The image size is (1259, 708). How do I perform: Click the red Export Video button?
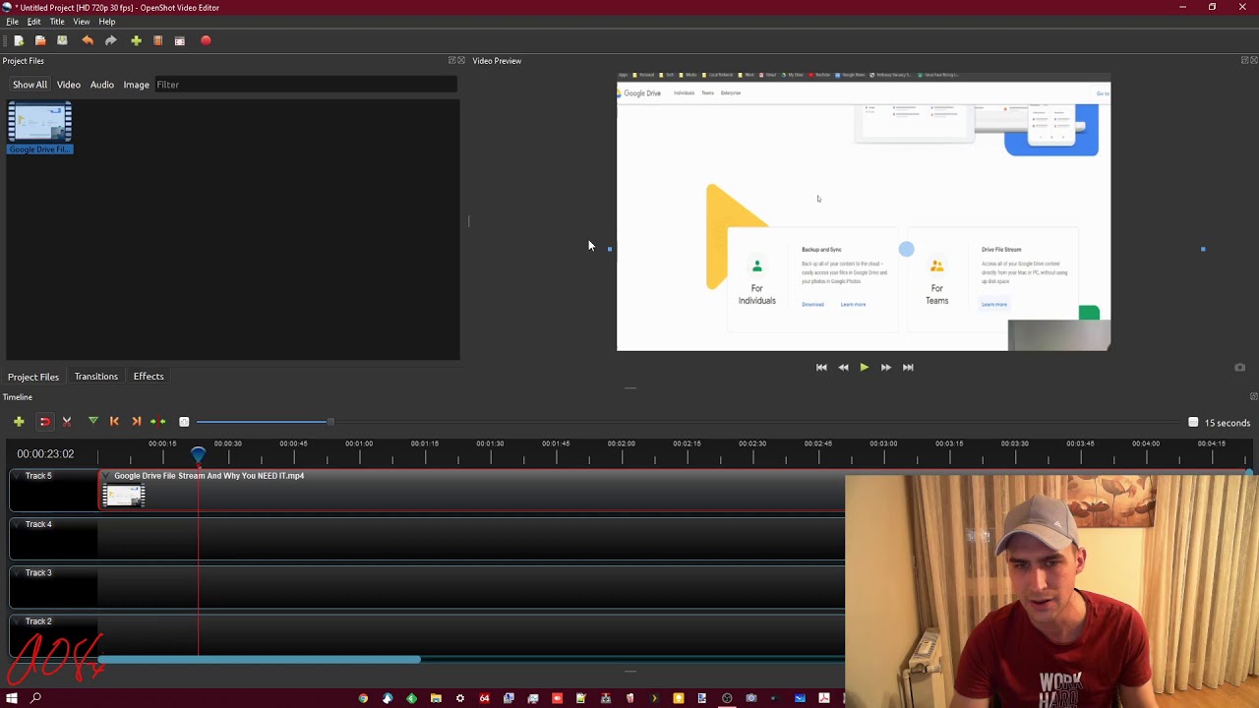tap(206, 40)
